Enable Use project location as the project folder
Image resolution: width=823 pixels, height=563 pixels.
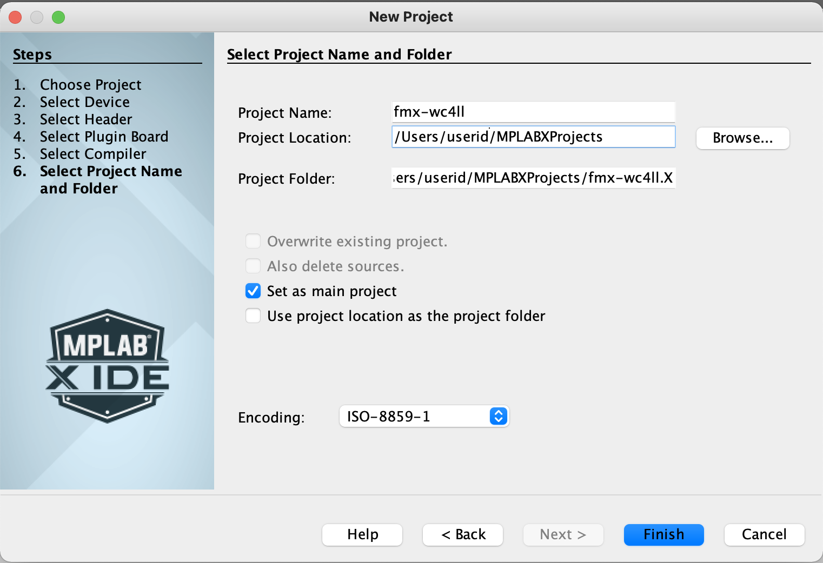253,316
